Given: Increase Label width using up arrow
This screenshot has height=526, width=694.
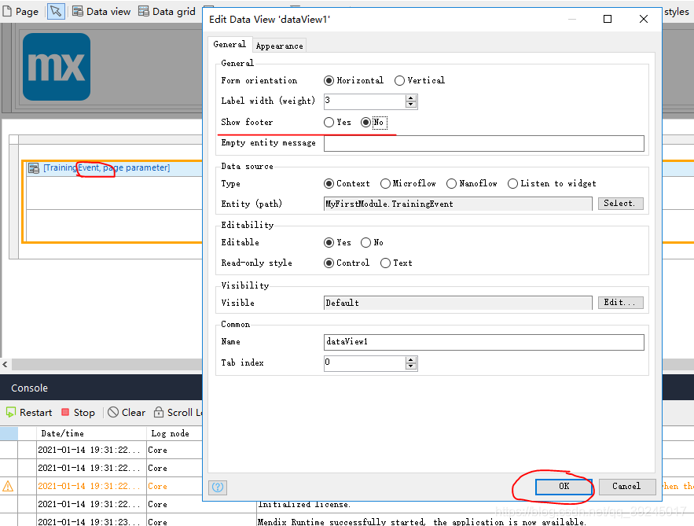Looking at the screenshot, I should click(x=411, y=97).
